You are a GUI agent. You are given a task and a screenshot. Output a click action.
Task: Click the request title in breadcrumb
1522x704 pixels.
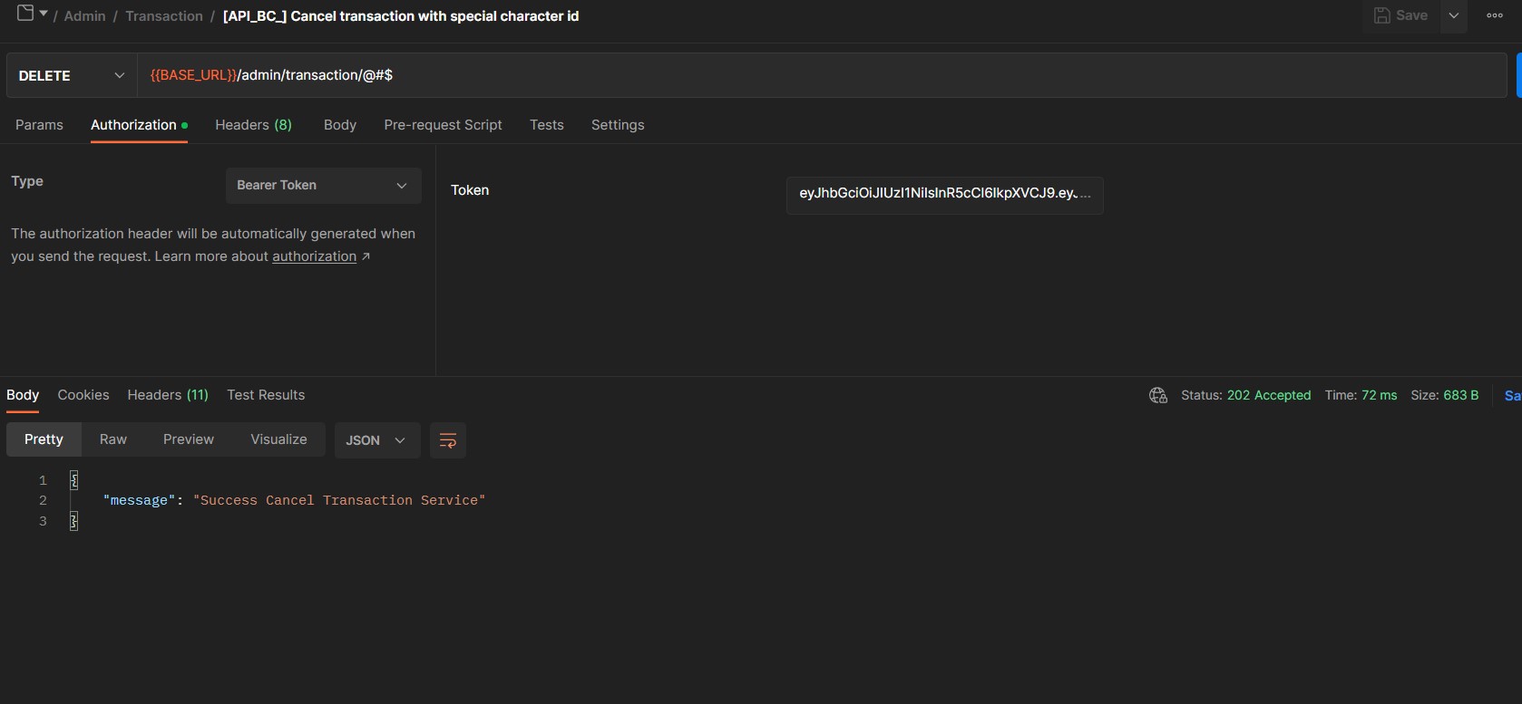(401, 16)
